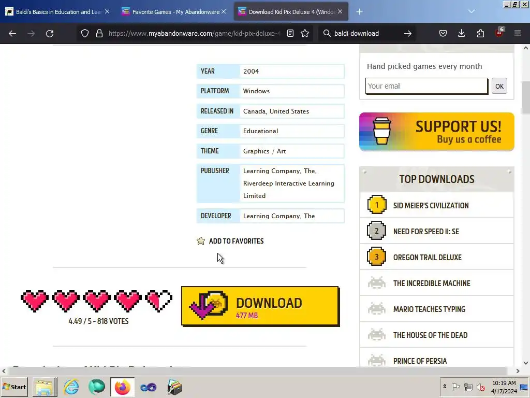Go back to the previous page
The width and height of the screenshot is (530, 398).
tap(12, 34)
